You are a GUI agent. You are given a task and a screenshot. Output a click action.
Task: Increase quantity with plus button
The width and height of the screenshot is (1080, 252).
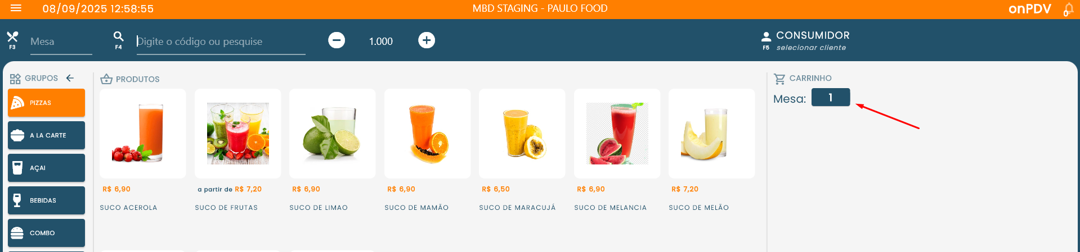tap(427, 40)
